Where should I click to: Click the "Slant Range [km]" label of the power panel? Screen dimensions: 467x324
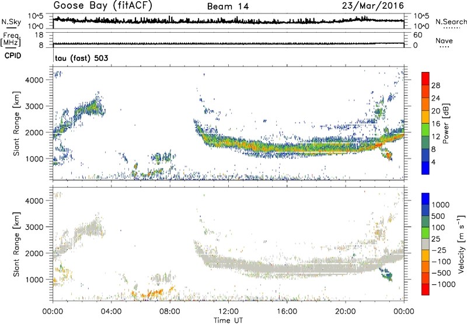click(16, 124)
